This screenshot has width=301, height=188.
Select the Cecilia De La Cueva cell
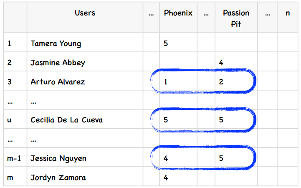click(67, 120)
